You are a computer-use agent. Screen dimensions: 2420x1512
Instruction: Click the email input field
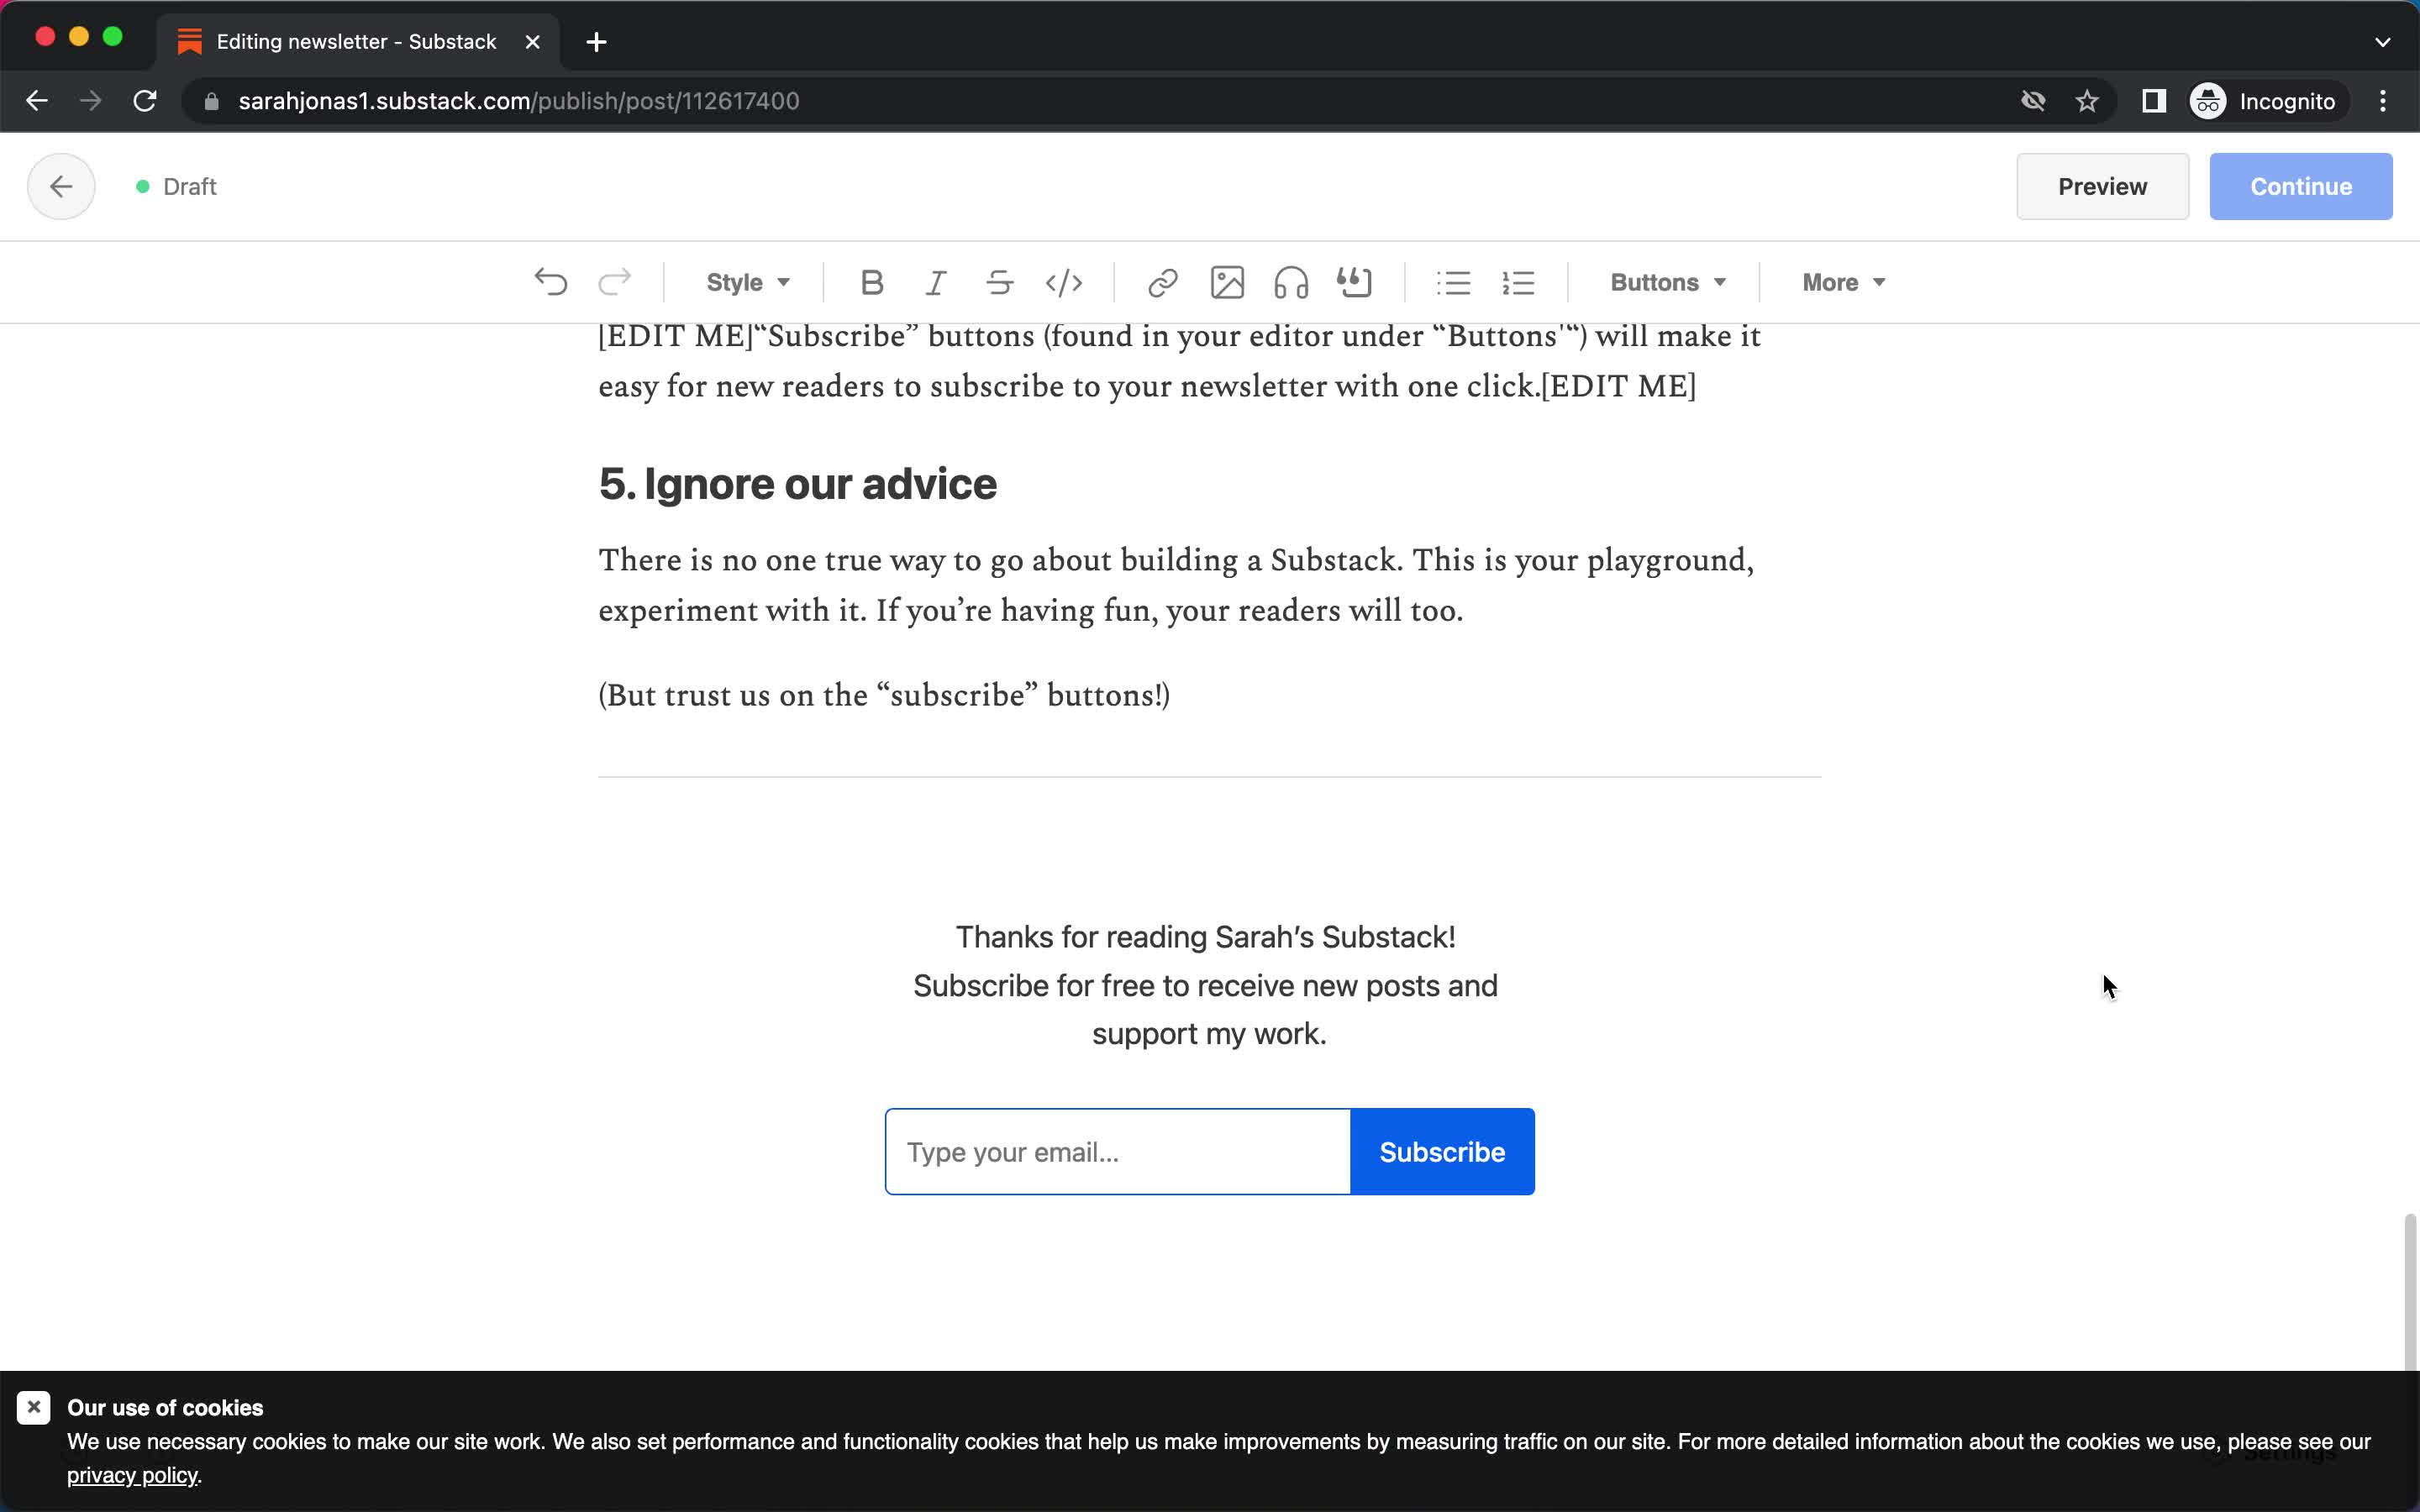point(1117,1152)
